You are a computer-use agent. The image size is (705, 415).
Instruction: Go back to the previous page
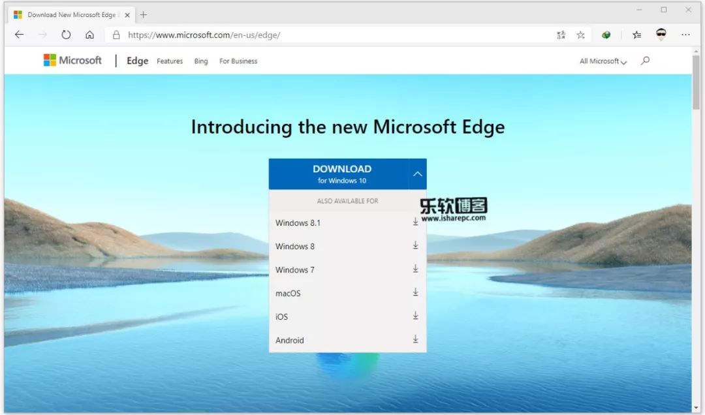[x=19, y=35]
